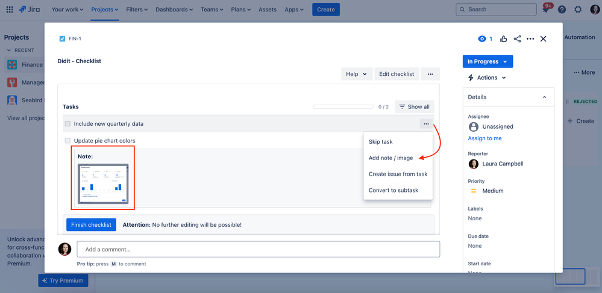Open Your work dropdown

coord(67,10)
